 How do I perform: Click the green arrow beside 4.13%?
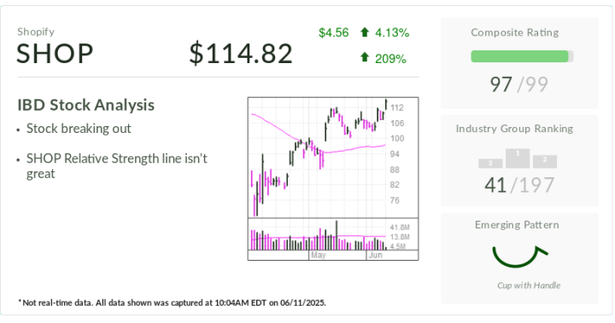[x=365, y=32]
